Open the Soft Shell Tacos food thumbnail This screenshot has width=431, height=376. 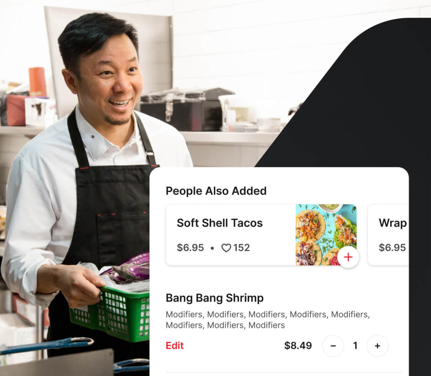(x=326, y=235)
